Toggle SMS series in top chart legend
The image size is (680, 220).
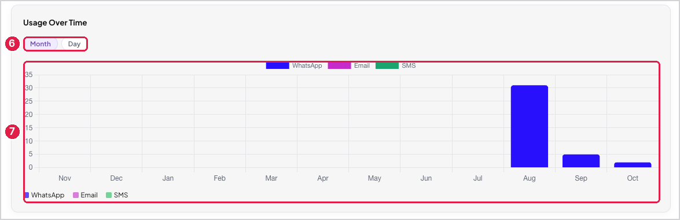[x=395, y=66]
